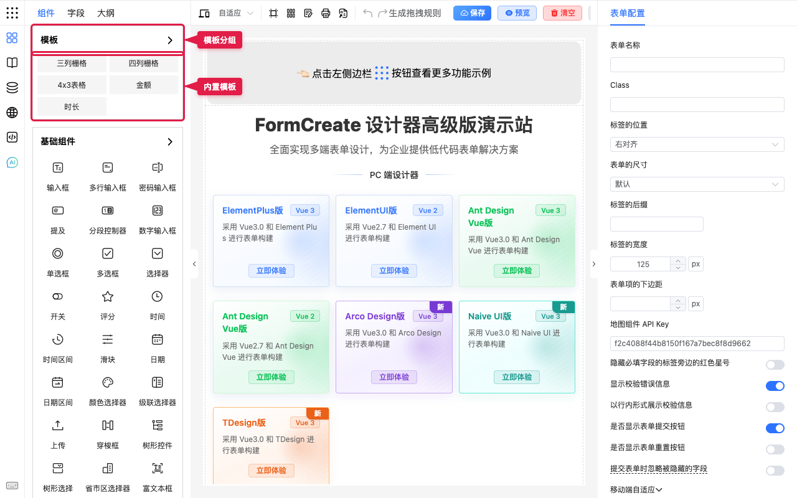The height and width of the screenshot is (498, 797).
Task: Open the book-shaped sidebar icon
Action: point(12,63)
